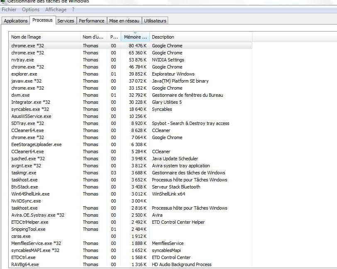Click 'HD Audio Background Process' description

(x=182, y=264)
